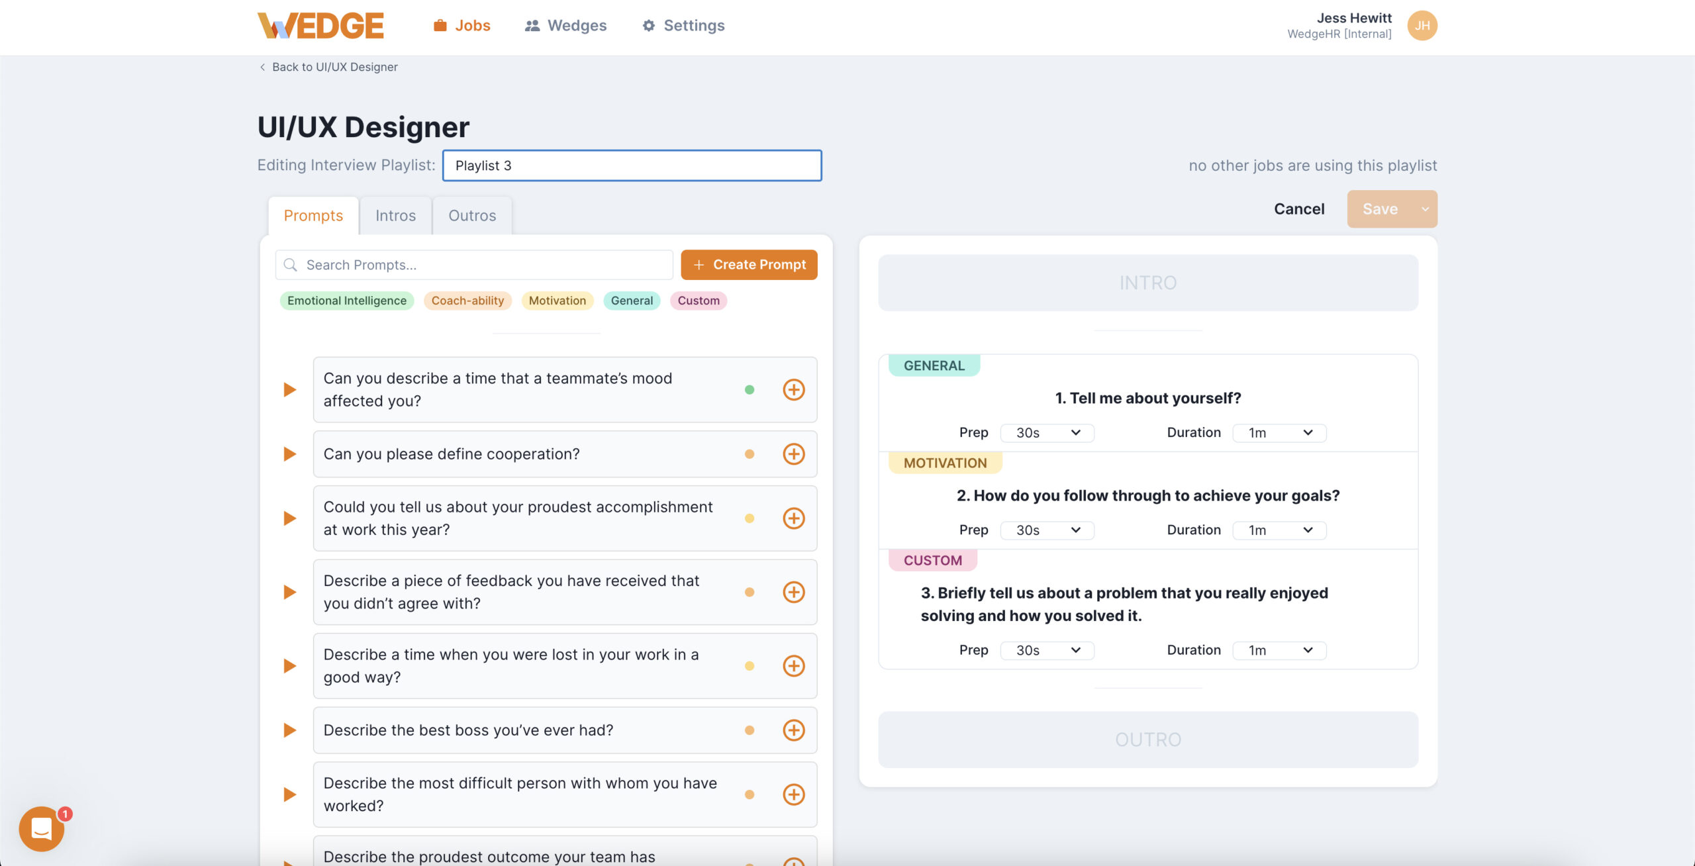Play the best boss prompt
The width and height of the screenshot is (1695, 866).
click(x=289, y=730)
